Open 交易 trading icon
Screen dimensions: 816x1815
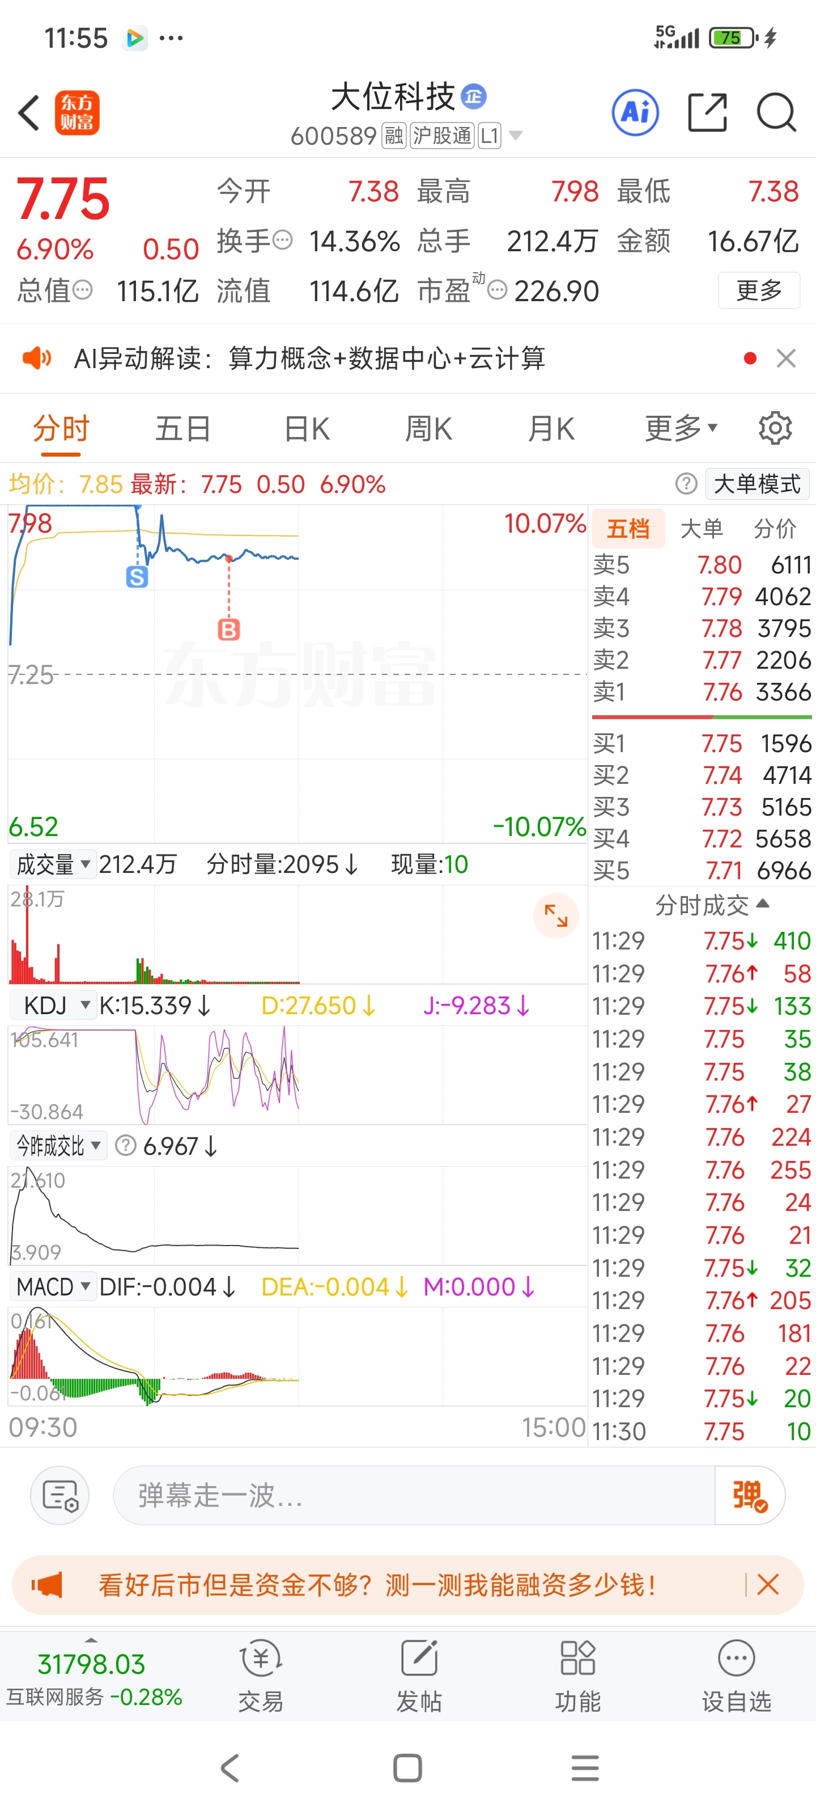pos(261,1675)
